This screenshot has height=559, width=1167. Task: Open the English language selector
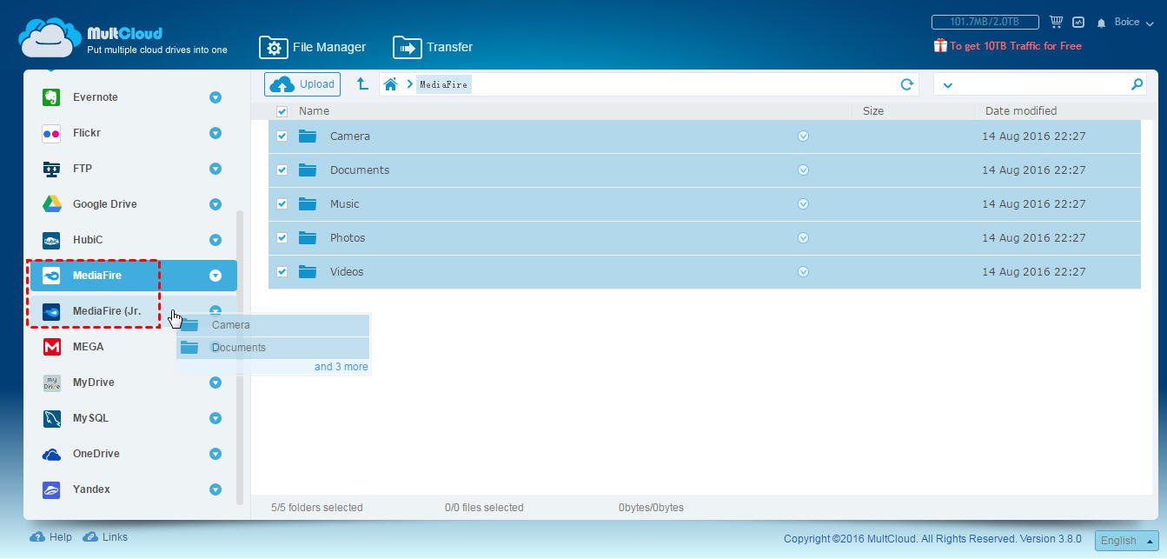coord(1126,540)
